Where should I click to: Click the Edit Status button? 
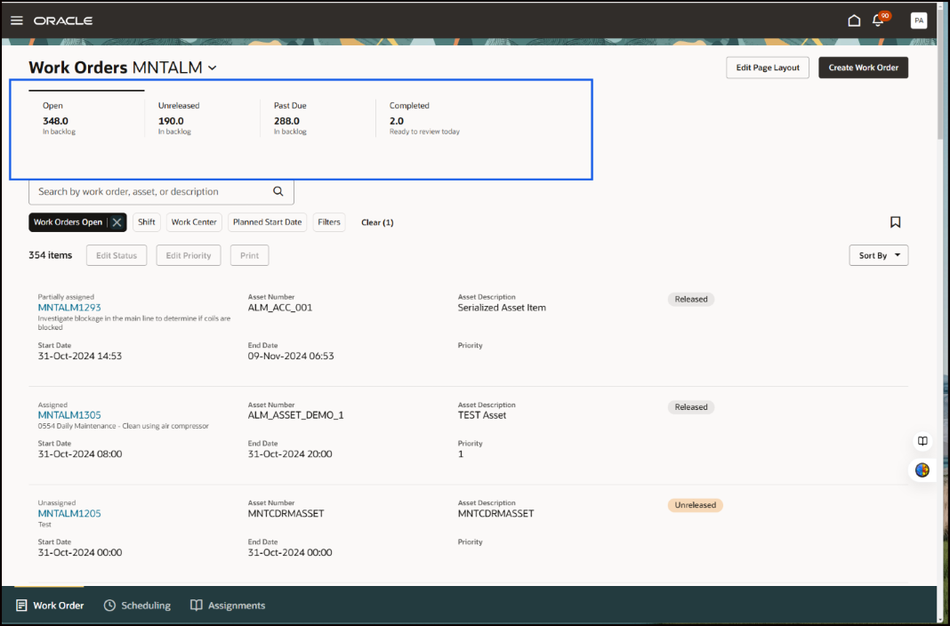pyautogui.click(x=117, y=255)
